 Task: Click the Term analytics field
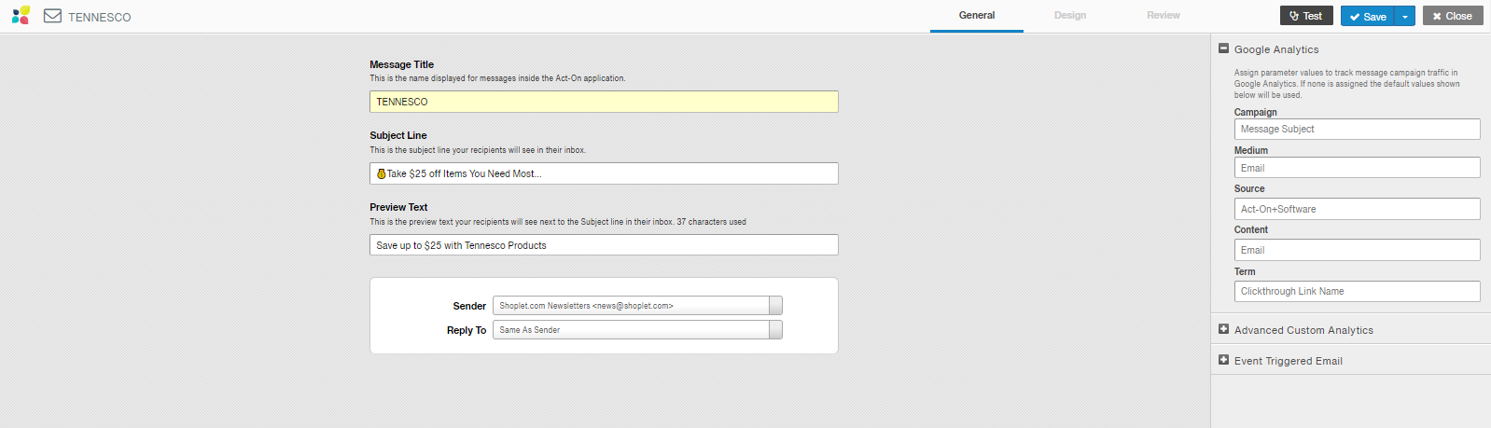pyautogui.click(x=1357, y=291)
